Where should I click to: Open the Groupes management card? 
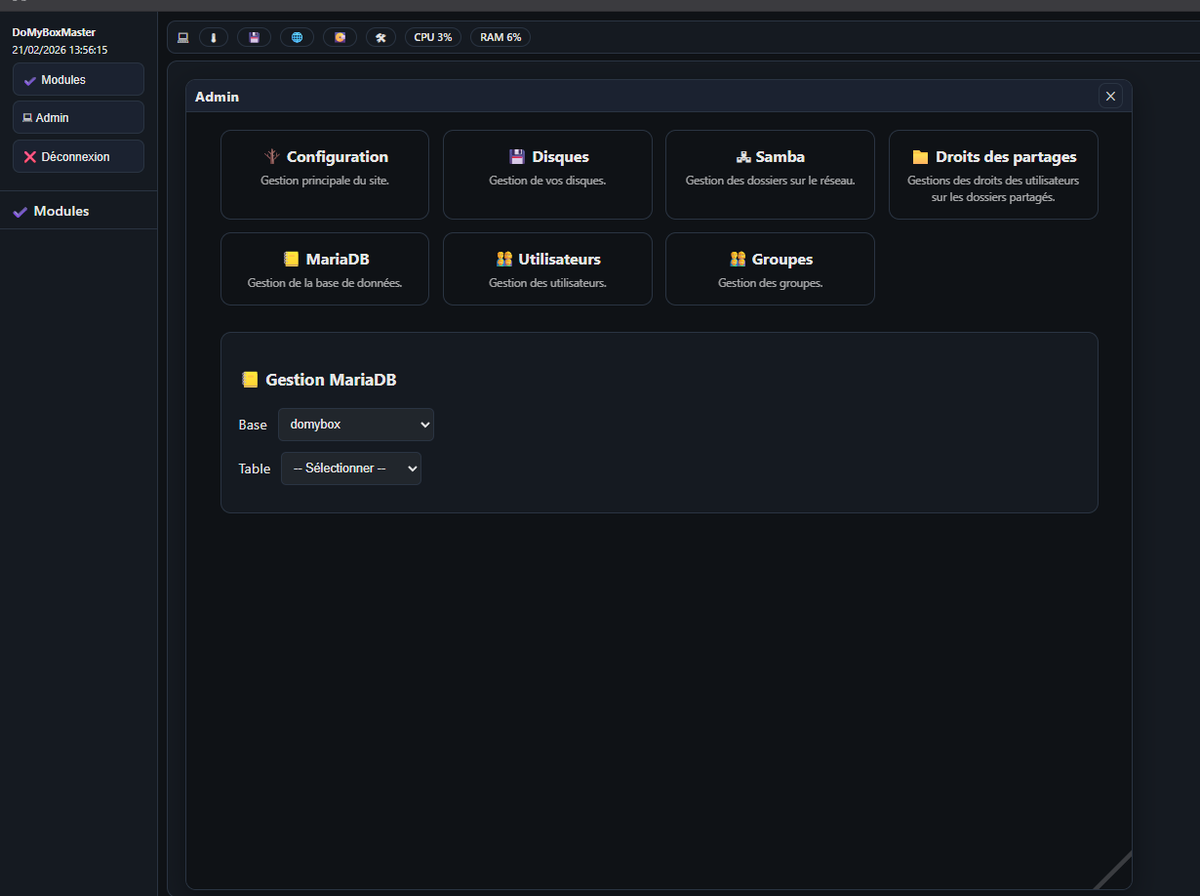[770, 268]
